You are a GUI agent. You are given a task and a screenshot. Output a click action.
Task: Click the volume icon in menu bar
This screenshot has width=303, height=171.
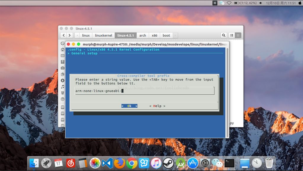coord(261,3)
